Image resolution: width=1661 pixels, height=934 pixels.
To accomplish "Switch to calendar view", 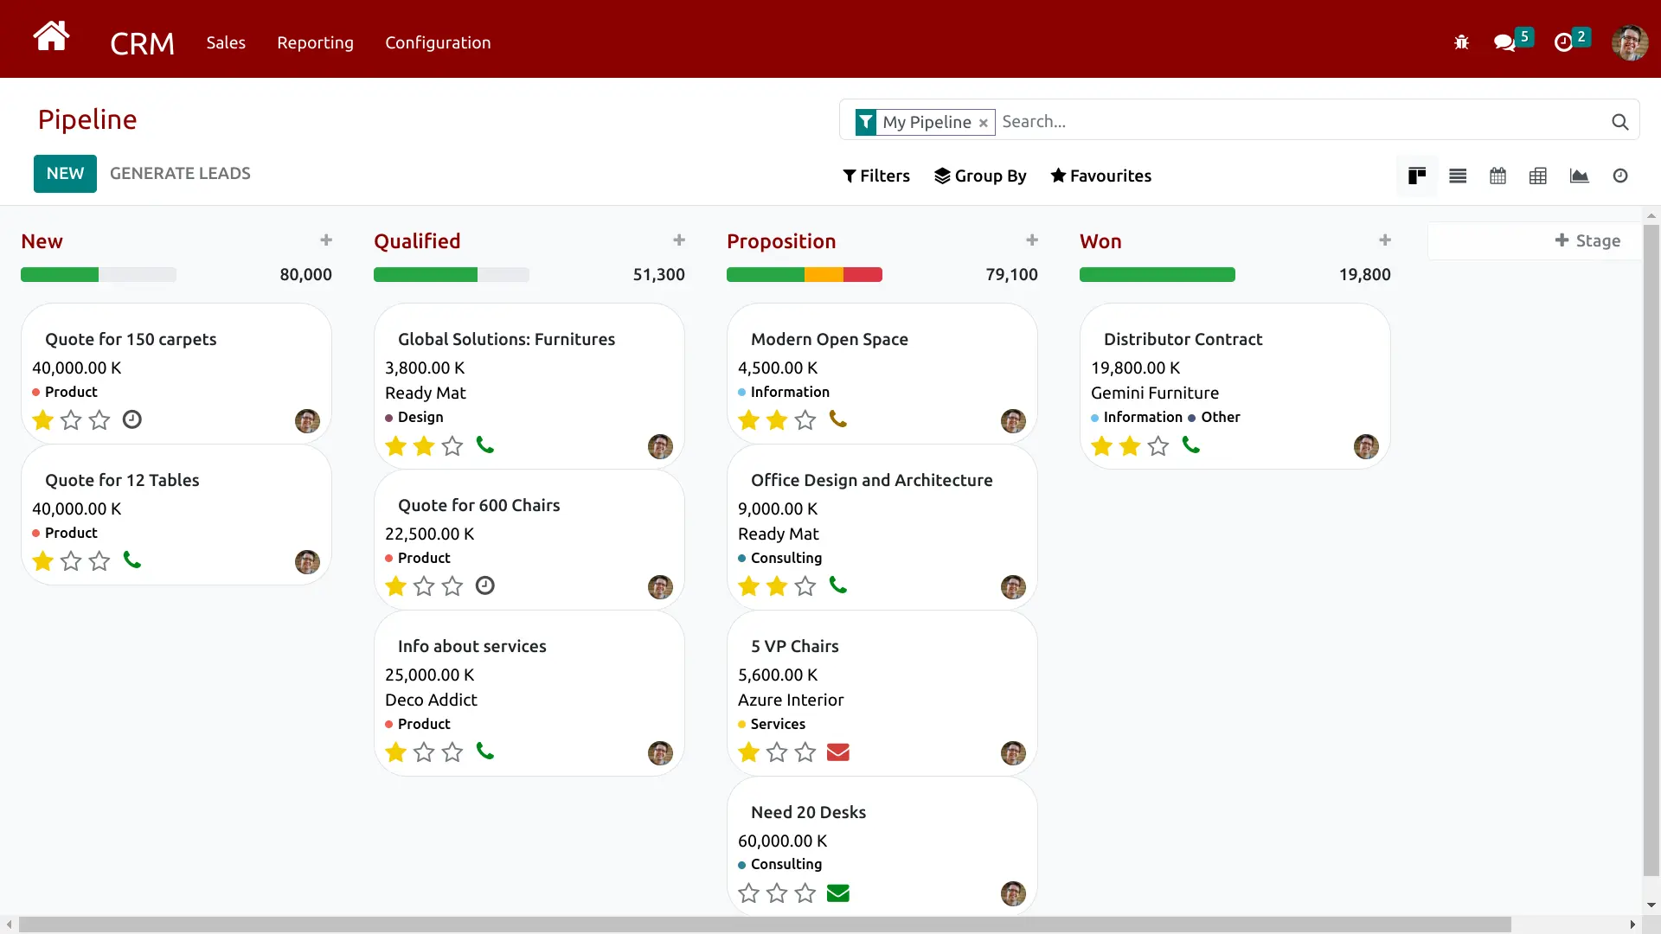I will 1497,176.
